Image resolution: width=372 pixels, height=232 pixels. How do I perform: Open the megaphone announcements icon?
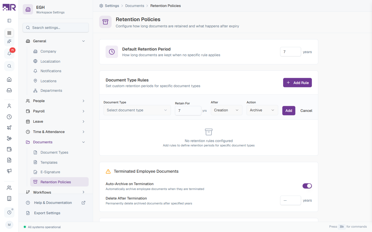coord(9,171)
